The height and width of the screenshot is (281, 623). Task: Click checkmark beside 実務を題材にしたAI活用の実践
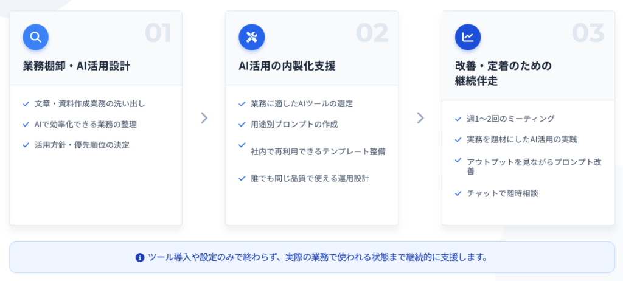458,139
